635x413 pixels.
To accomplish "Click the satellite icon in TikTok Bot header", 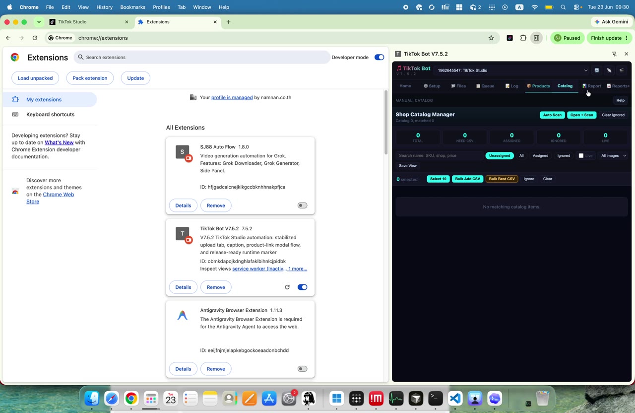I will pos(609,70).
